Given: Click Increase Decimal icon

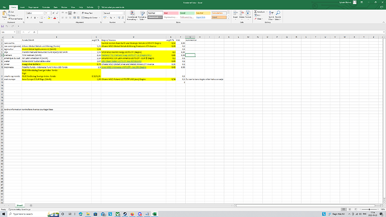Looking at the screenshot, I should point(119,18).
